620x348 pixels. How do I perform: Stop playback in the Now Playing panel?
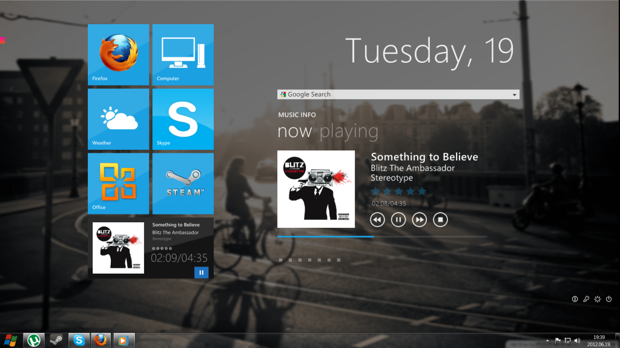coord(440,220)
